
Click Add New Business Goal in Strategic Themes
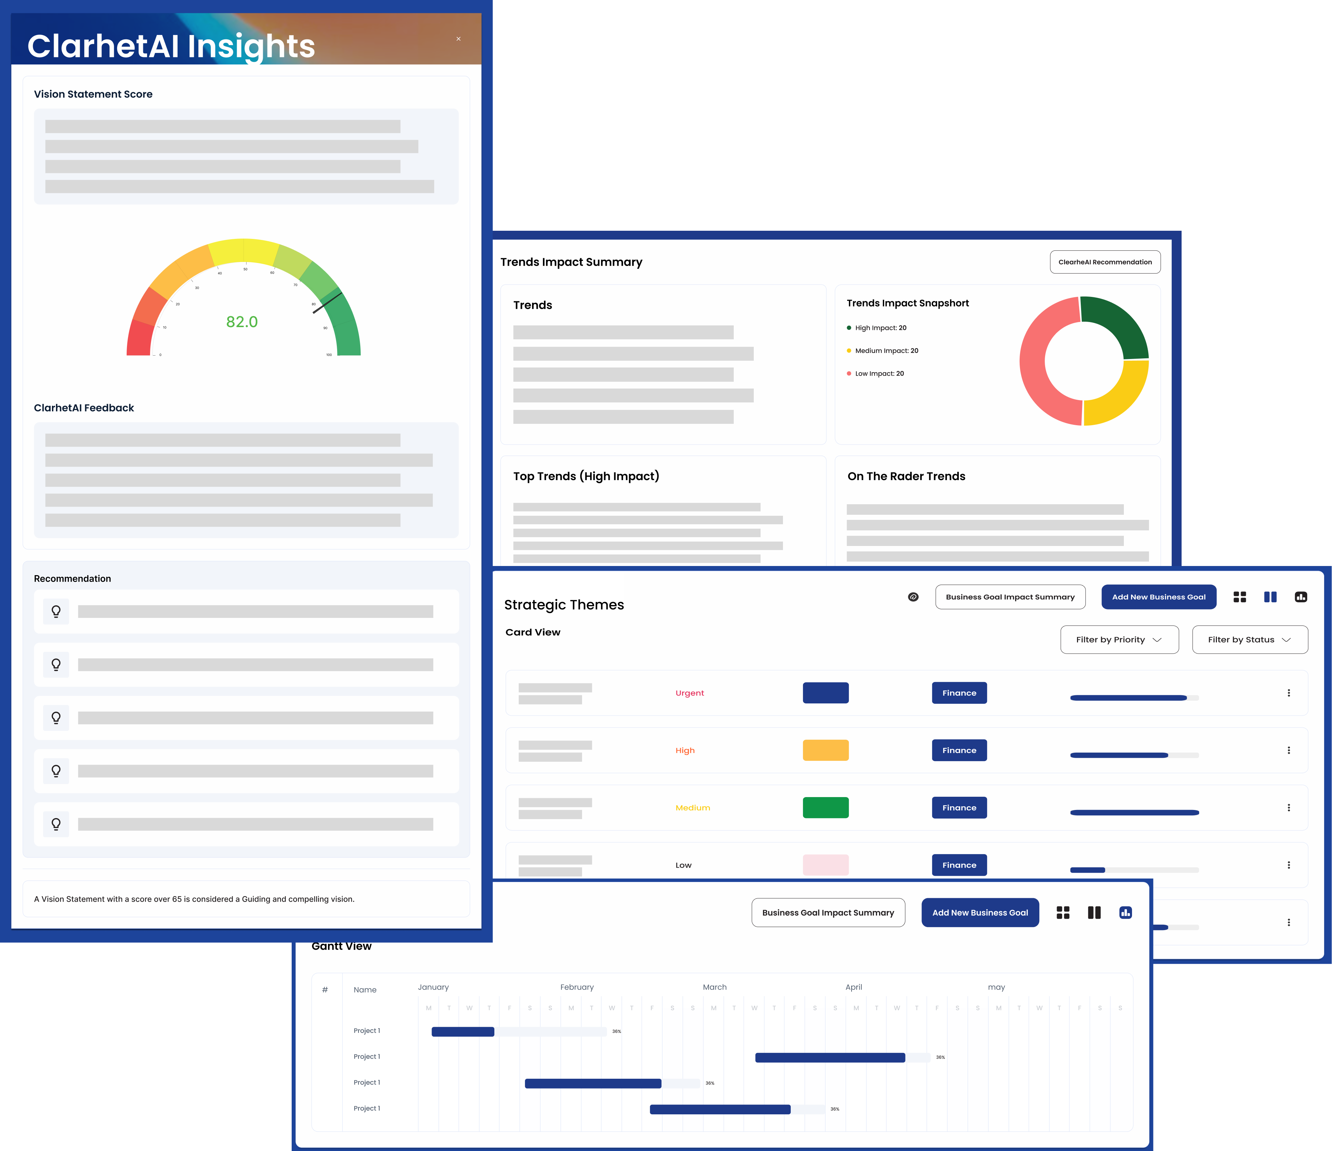pyautogui.click(x=1158, y=597)
